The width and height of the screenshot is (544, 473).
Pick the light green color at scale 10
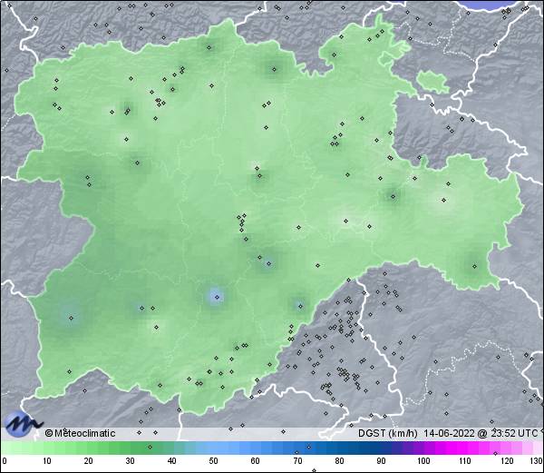(47, 448)
